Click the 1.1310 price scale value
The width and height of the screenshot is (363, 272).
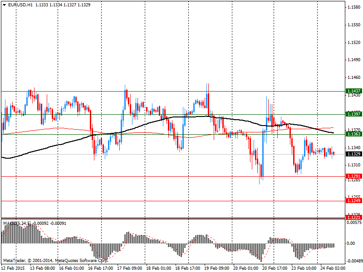point(354,165)
